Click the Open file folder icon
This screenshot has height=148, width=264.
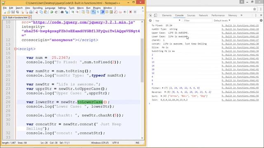pos(9,12)
